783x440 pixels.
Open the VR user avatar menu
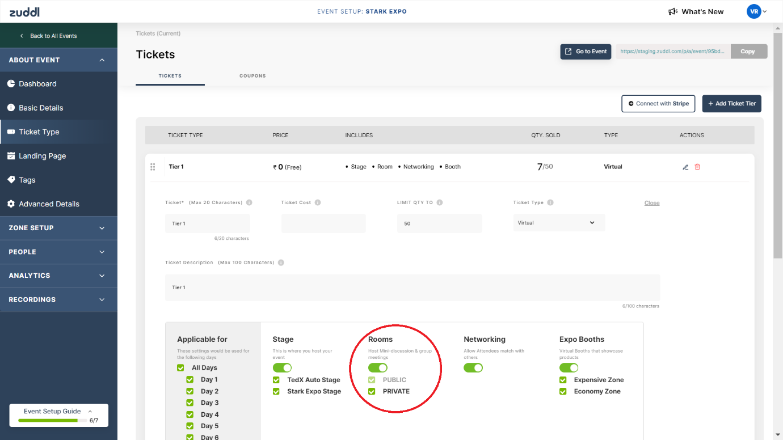pos(757,11)
